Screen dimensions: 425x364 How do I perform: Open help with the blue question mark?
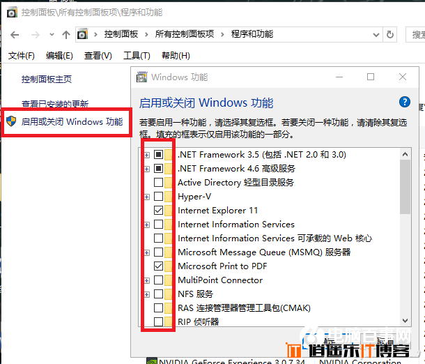[x=404, y=102]
